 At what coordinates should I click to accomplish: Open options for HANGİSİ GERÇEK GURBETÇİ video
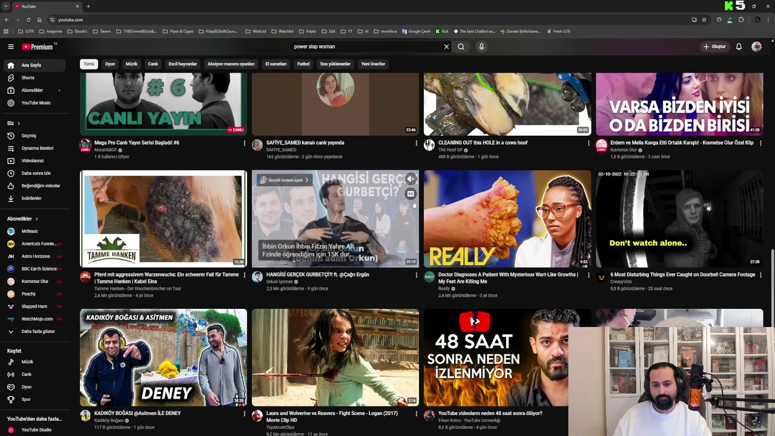[x=416, y=275]
